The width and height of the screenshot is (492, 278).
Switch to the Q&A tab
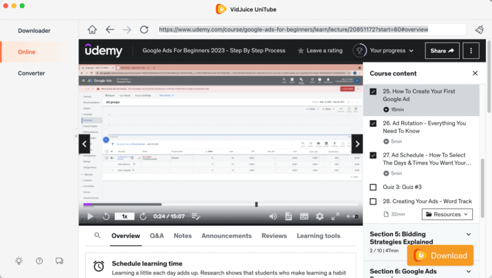coord(157,235)
